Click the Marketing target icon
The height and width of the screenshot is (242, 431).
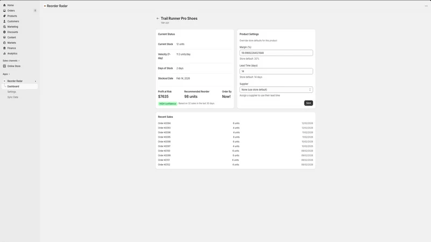click(4, 26)
